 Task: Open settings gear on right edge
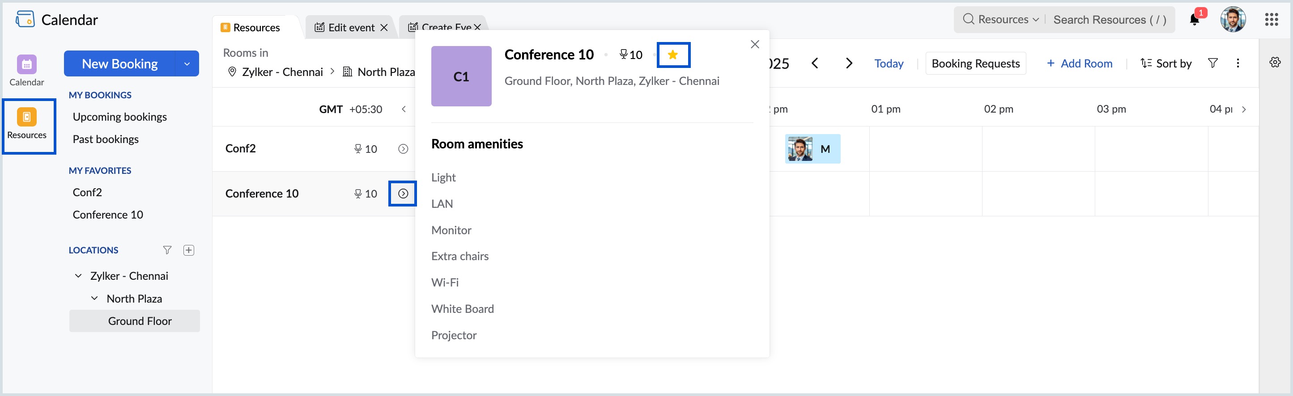coord(1275,63)
